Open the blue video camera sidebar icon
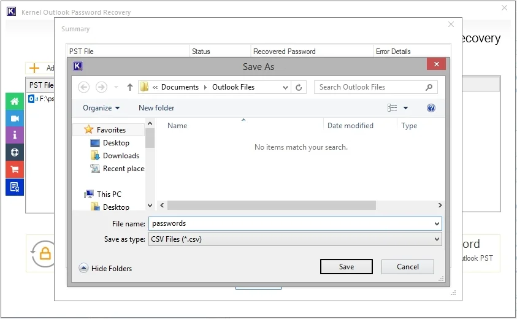 coord(15,118)
